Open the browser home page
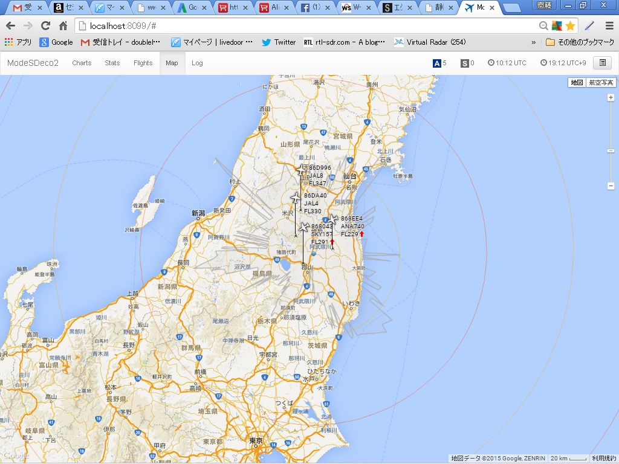The width and height of the screenshot is (619, 464). tap(63, 26)
